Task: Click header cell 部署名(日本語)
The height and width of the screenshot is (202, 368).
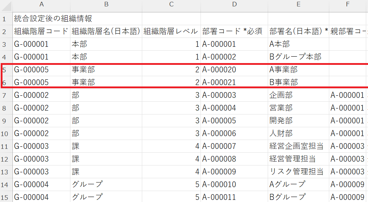Action: (298, 31)
